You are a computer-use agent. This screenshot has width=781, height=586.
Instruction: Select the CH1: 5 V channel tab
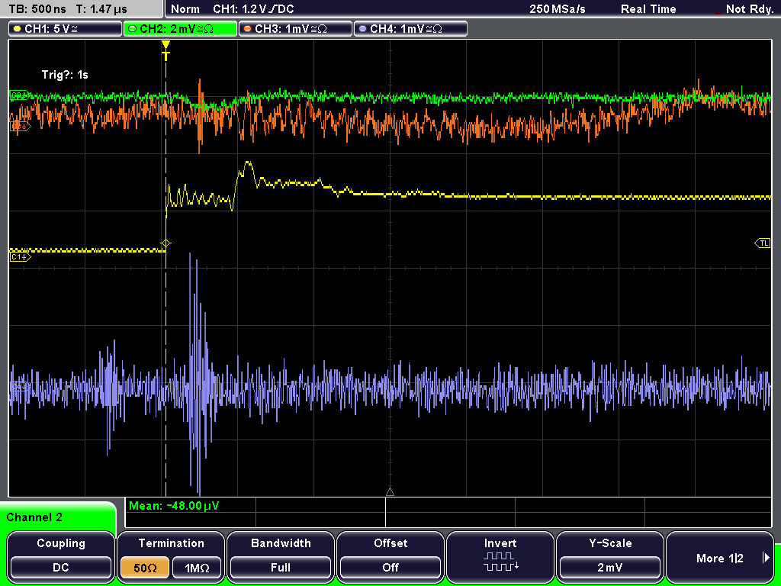pos(66,29)
